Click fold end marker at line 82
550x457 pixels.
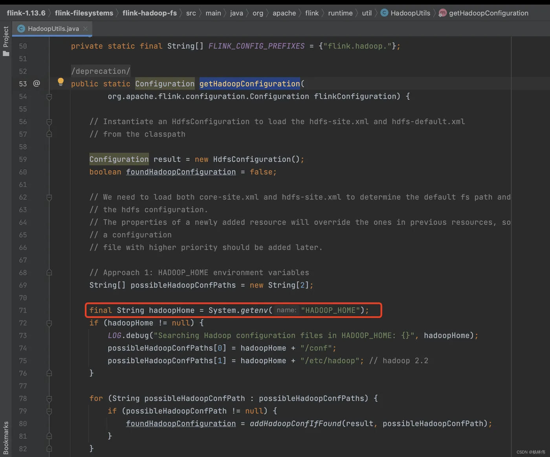click(49, 448)
